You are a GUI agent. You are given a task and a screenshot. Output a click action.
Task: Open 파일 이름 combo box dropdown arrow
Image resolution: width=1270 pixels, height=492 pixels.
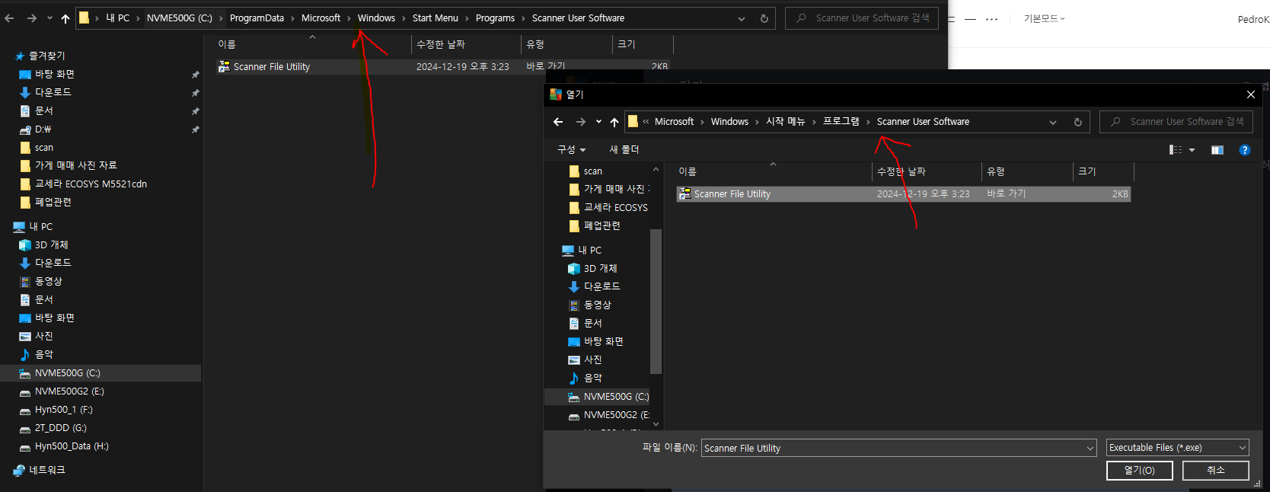coord(1090,449)
